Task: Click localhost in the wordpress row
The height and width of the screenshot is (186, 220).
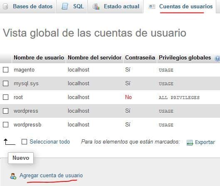Action: 79,111
